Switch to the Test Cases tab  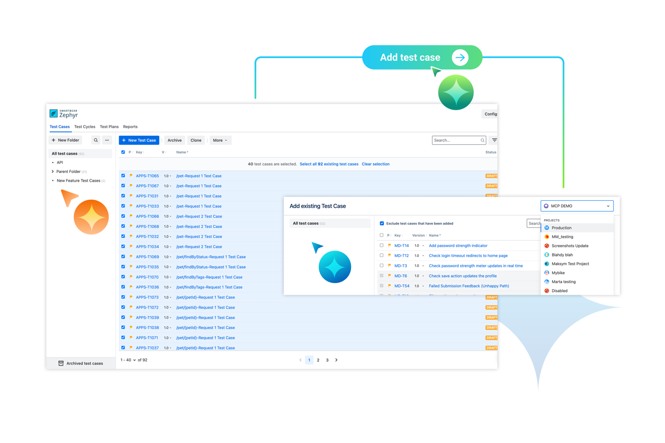coord(60,127)
